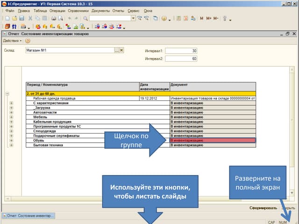
Task: Click the question mark help icon by Действия
Action: tap(28, 41)
